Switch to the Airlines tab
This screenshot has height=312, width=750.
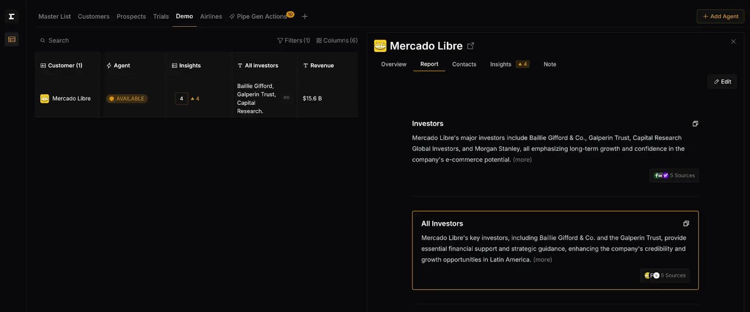click(x=211, y=16)
